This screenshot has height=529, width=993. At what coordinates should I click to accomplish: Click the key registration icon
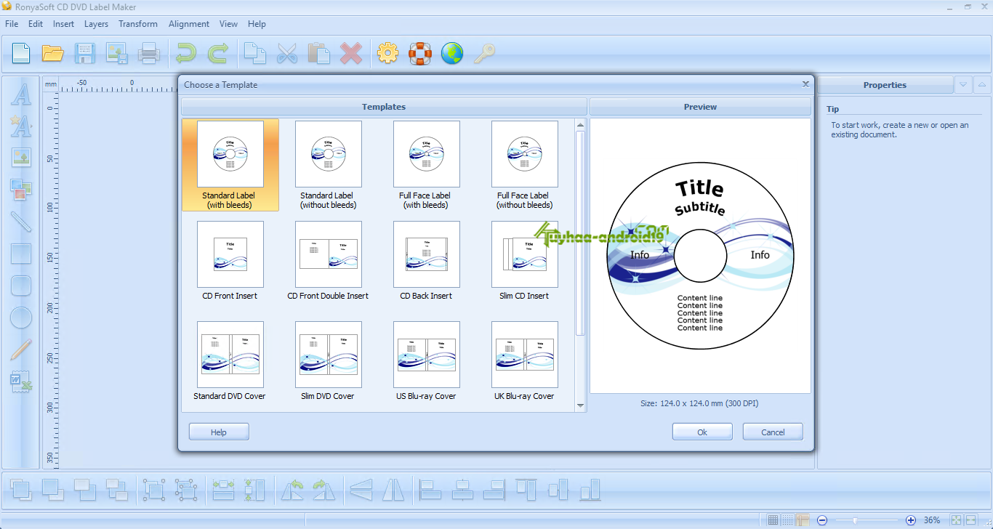pyautogui.click(x=484, y=53)
